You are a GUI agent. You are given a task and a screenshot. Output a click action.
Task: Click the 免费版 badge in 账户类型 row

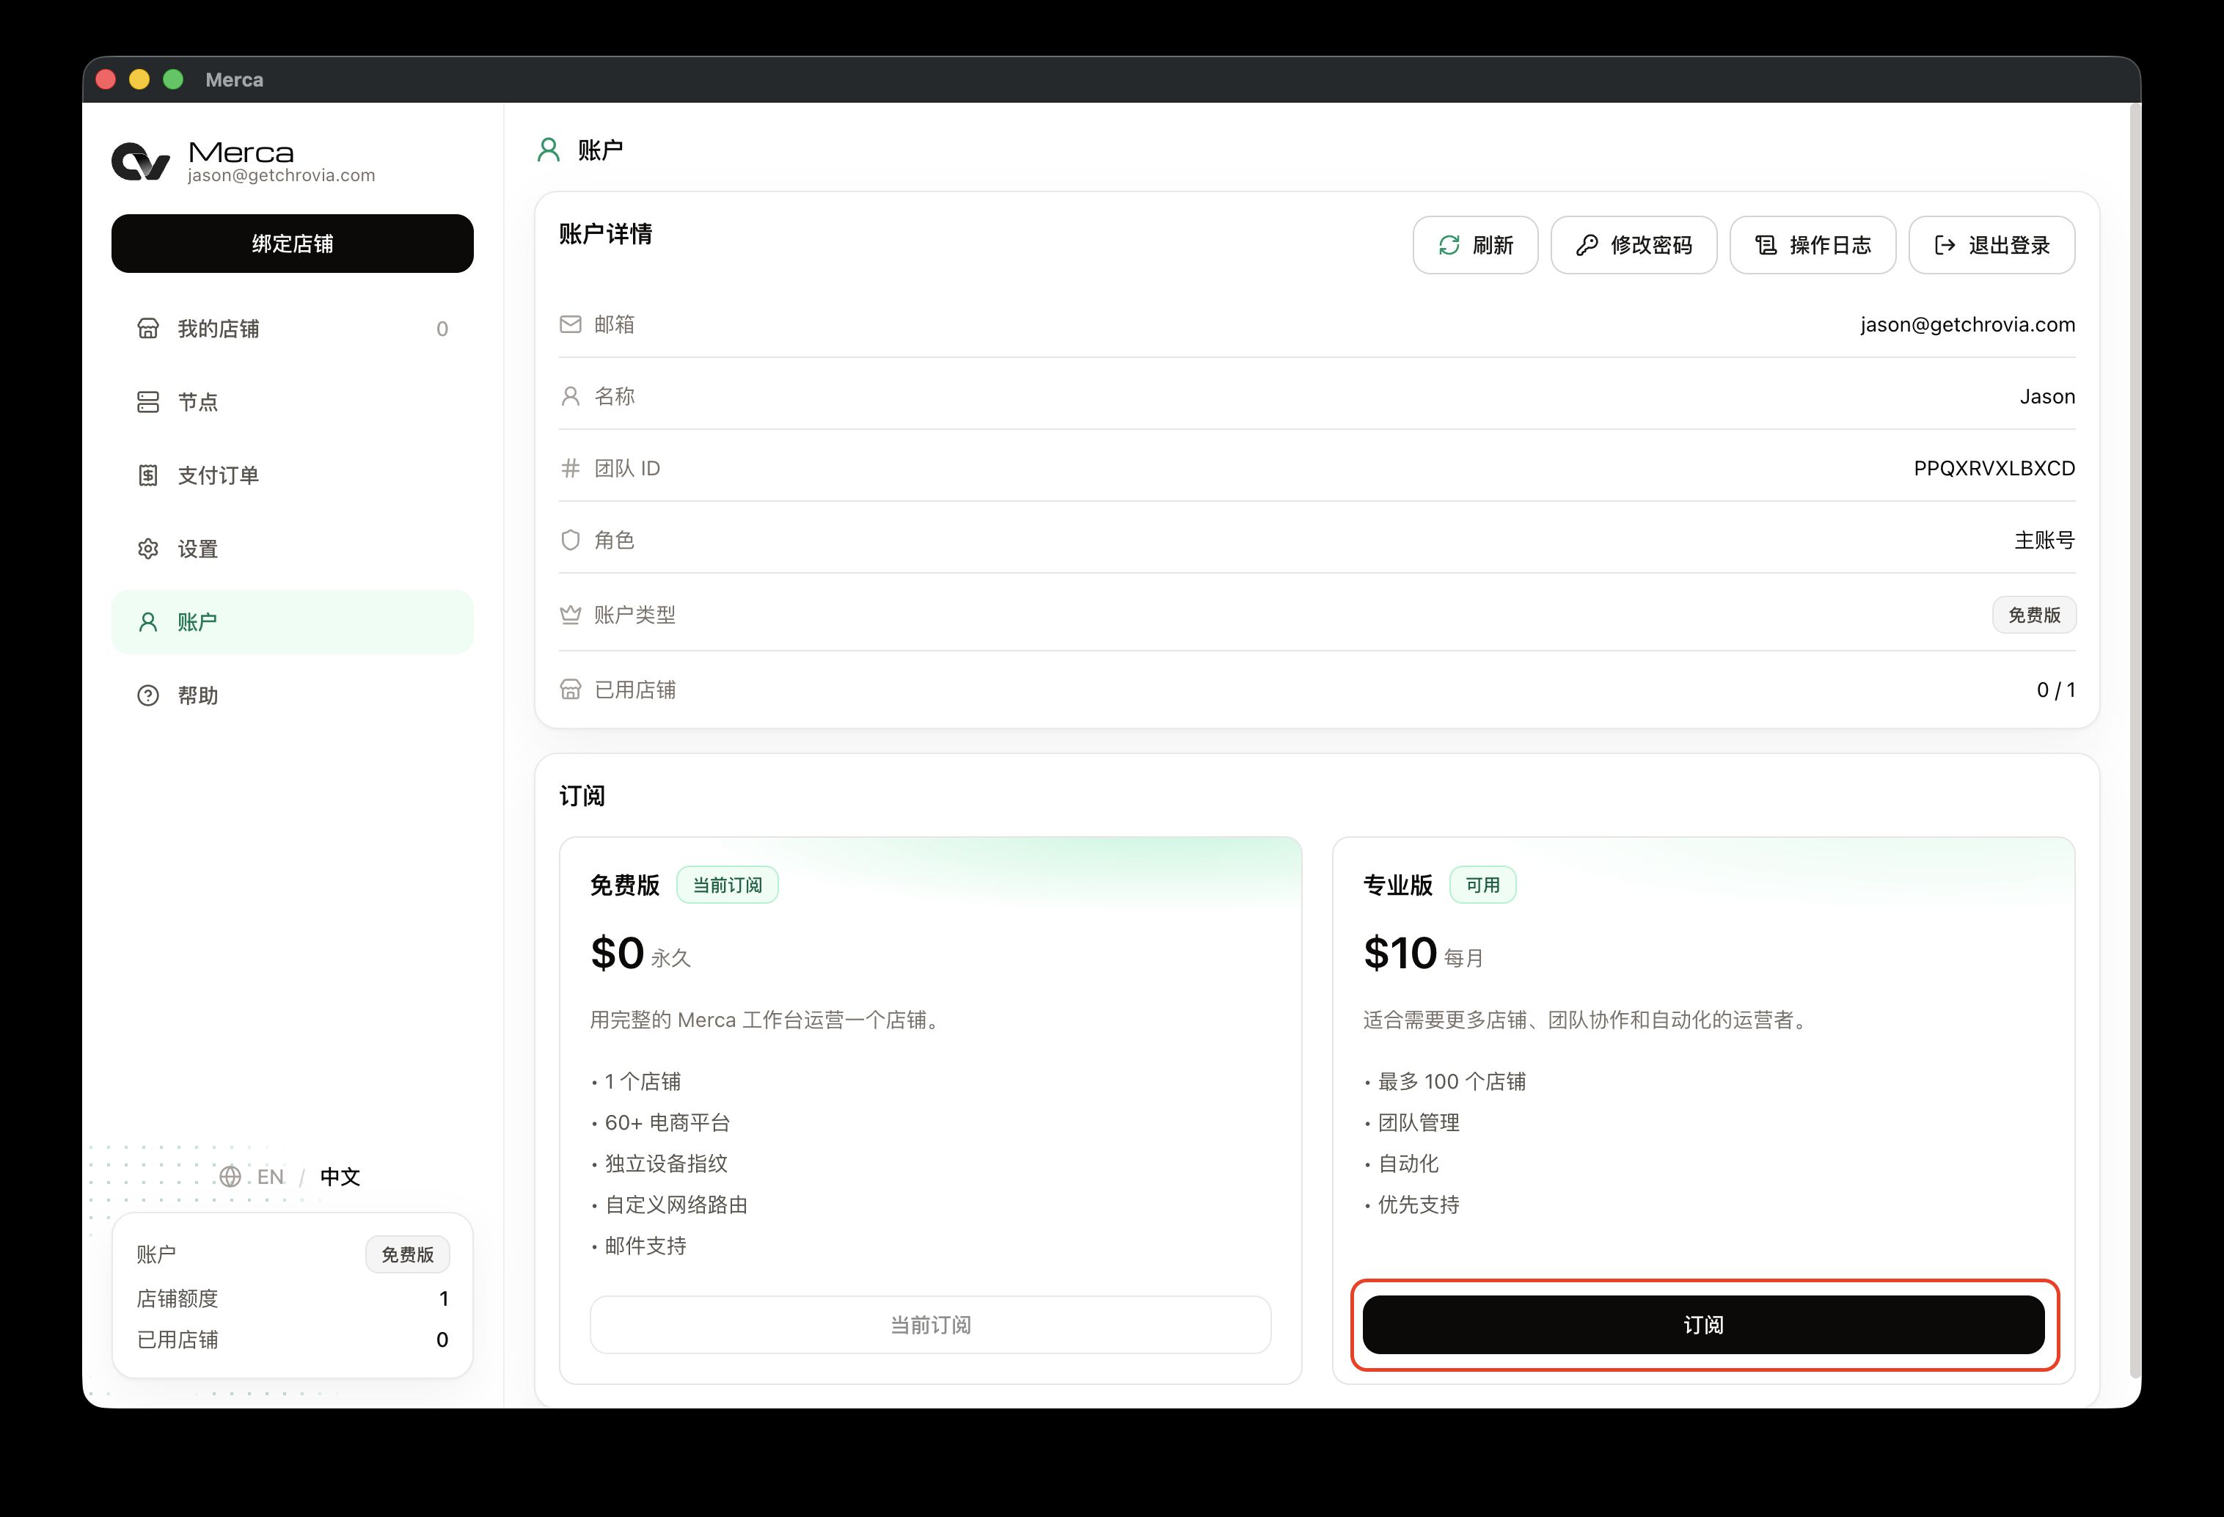point(2033,615)
